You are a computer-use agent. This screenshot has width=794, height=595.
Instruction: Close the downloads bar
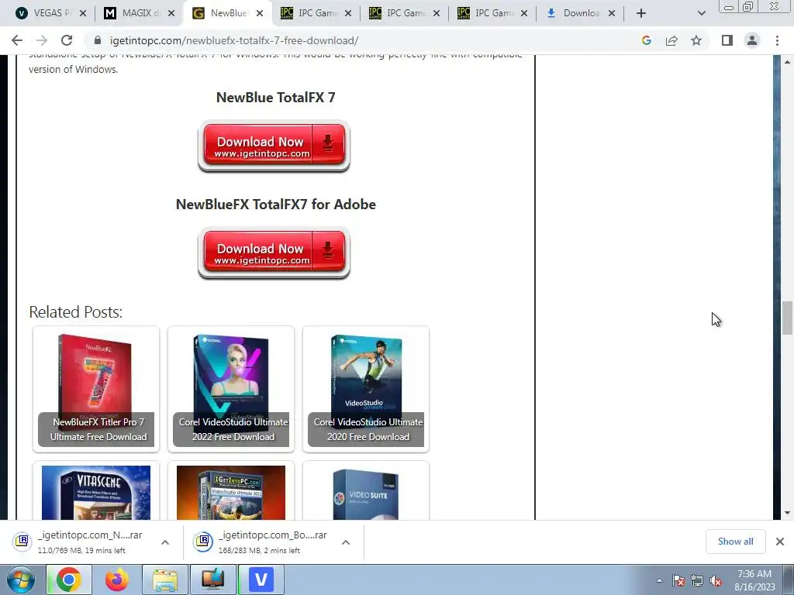pos(780,542)
